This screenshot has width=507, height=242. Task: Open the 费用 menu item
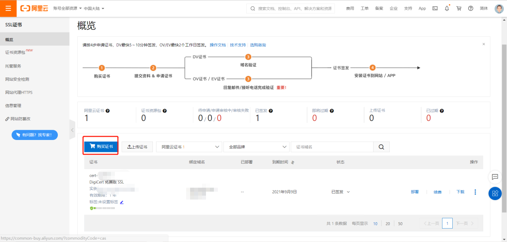point(350,8)
